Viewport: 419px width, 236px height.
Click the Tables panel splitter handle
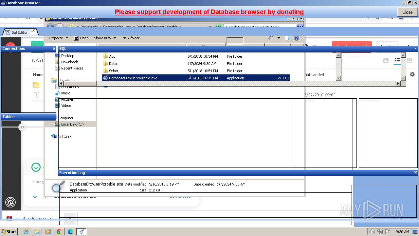pos(22,127)
